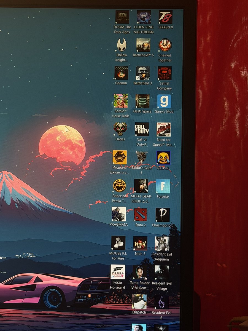Click the Prince of Persia icon
This screenshot has height=331, width=248.
120,186
